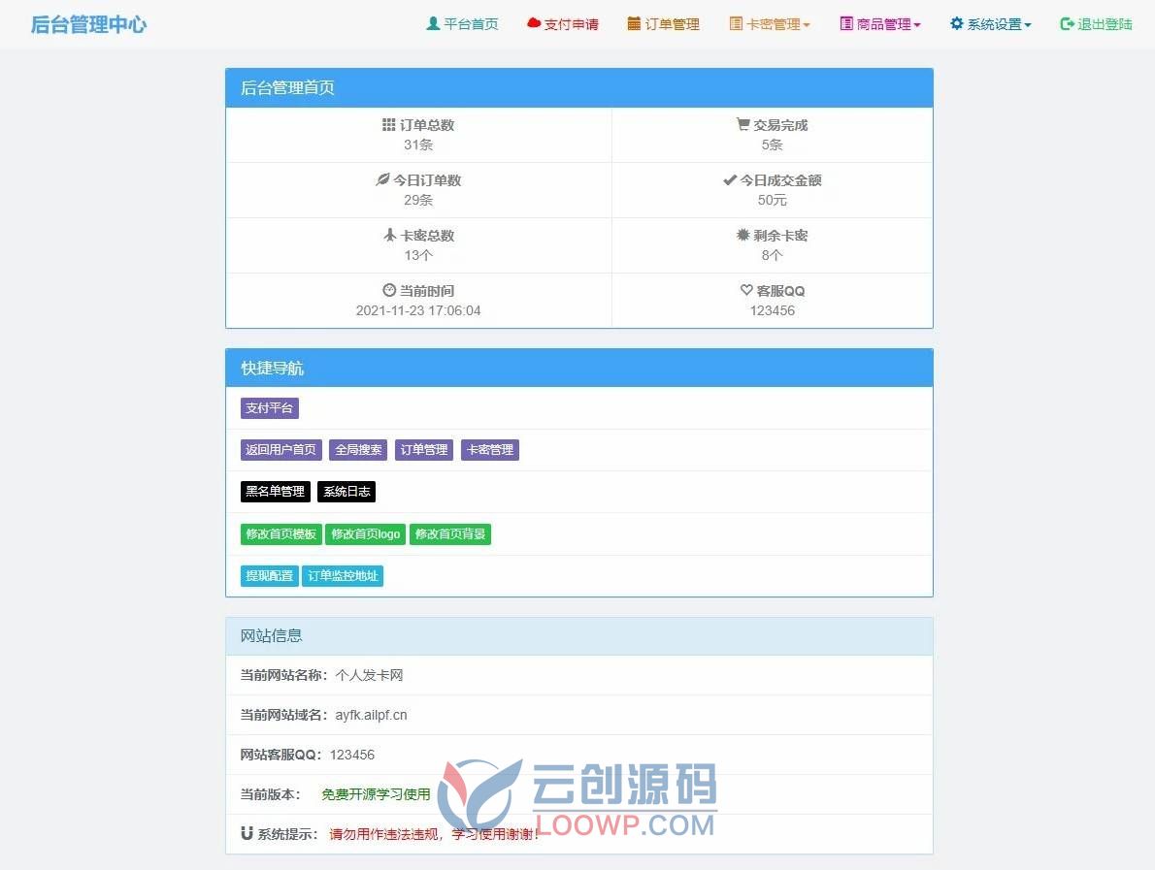
Task: Click the 5条 completed transactions value
Action: coord(772,145)
